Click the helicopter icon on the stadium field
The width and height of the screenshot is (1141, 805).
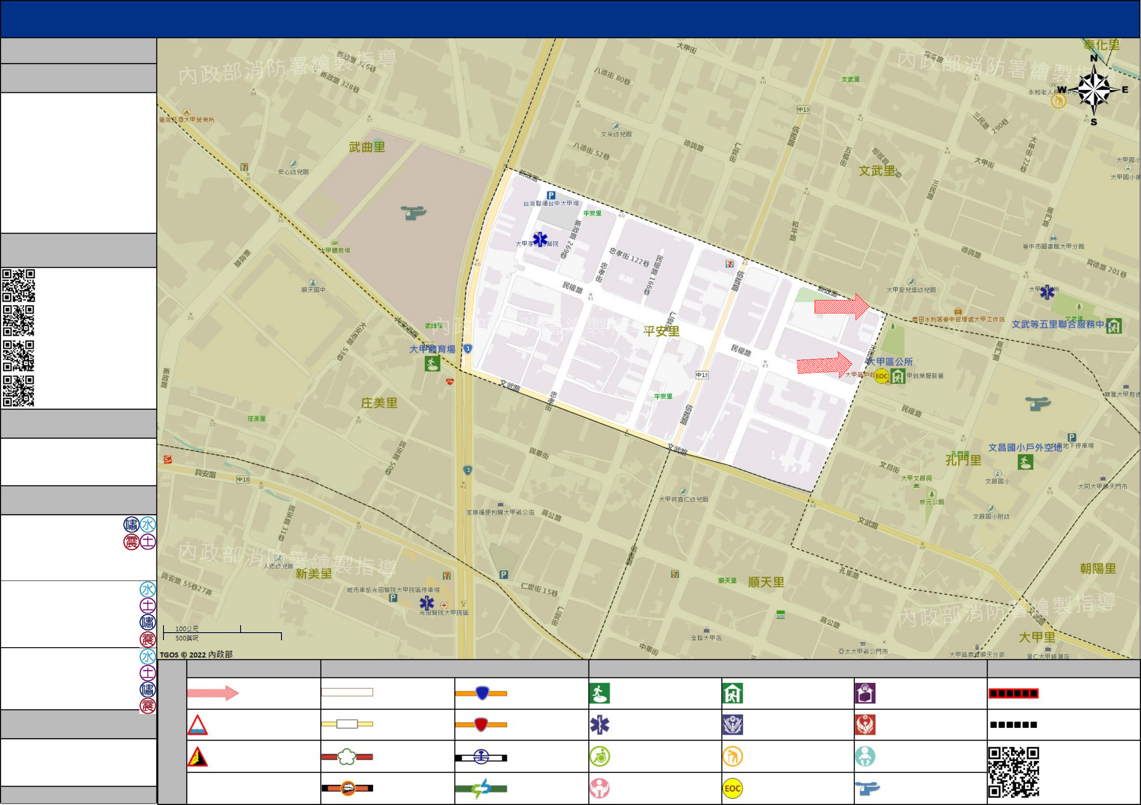[414, 213]
